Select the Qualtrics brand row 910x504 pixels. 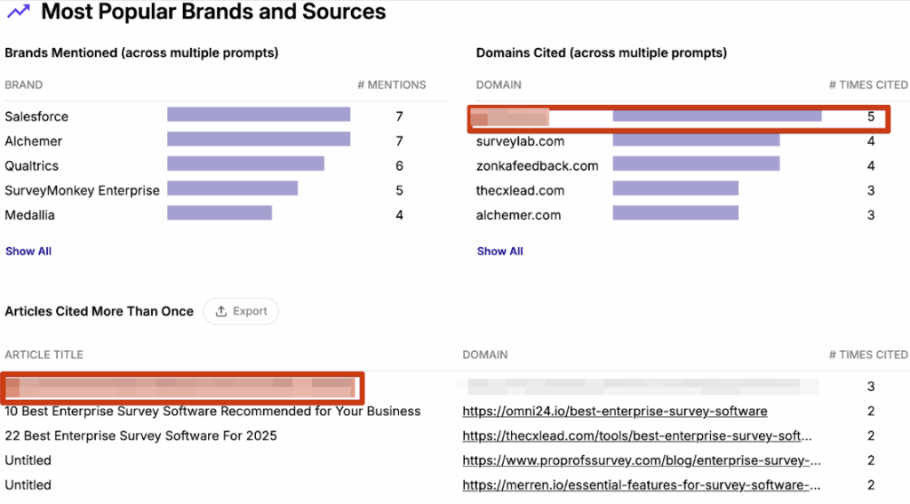227,165
